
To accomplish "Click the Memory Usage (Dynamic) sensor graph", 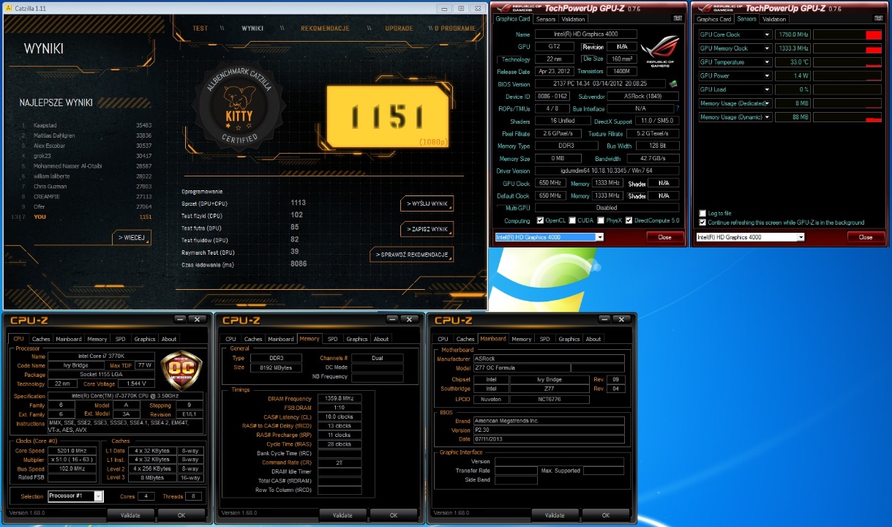I will click(847, 117).
